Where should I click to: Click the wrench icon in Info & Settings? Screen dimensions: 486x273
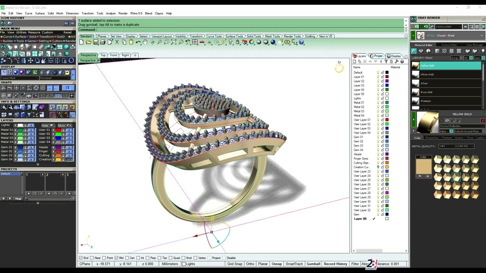[10, 108]
